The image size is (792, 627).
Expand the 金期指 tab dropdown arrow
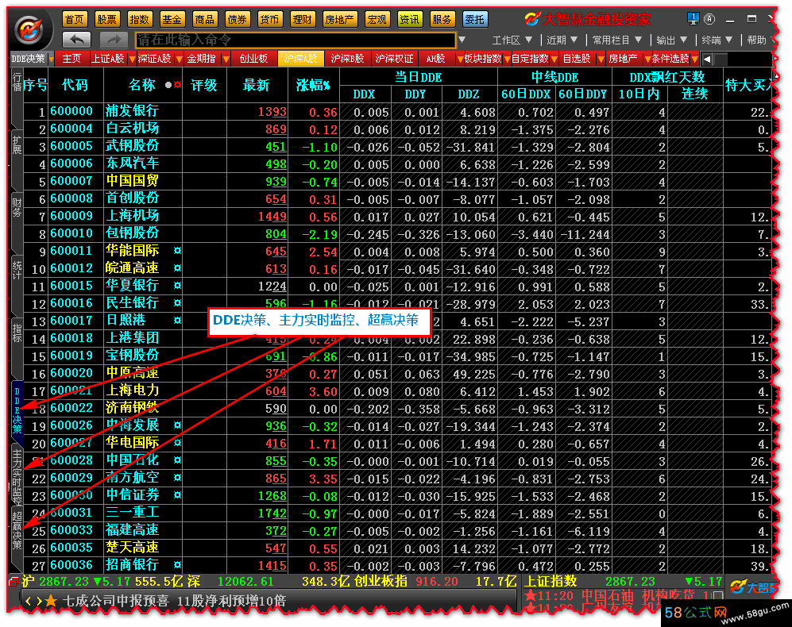point(226,60)
